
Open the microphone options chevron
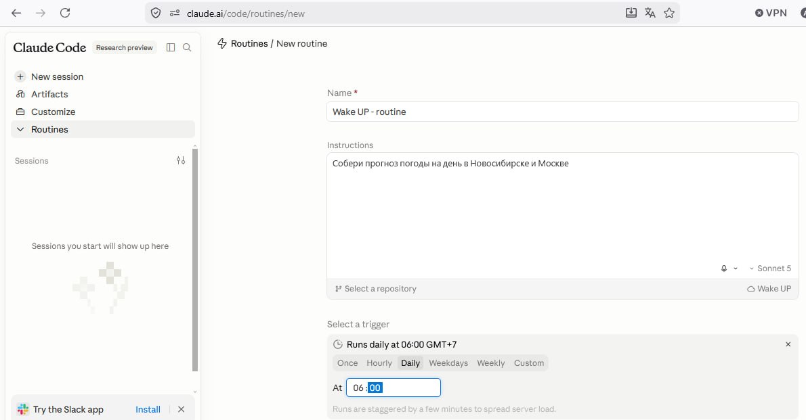pyautogui.click(x=736, y=269)
